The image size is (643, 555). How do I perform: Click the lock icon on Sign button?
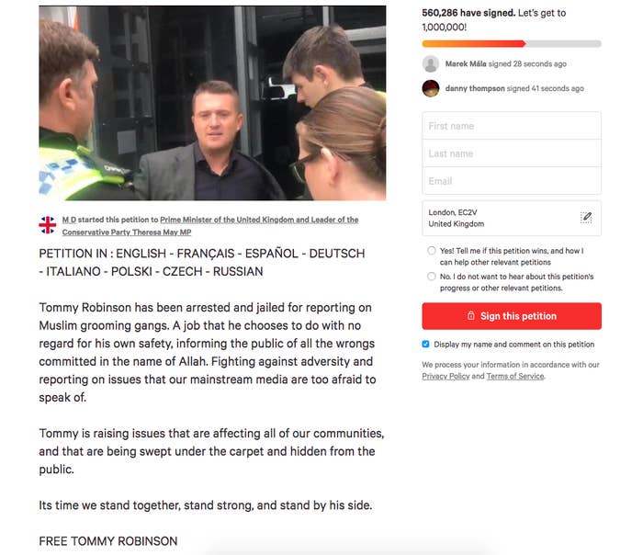470,315
